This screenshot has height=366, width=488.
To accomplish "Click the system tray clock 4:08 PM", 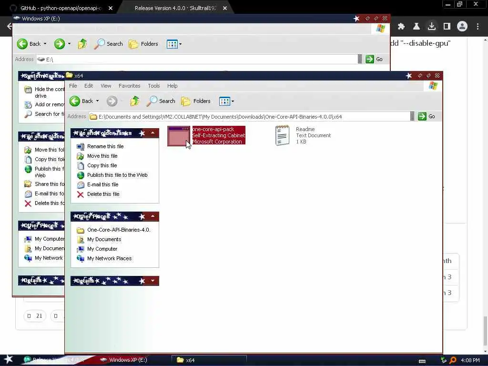I will click(470, 360).
